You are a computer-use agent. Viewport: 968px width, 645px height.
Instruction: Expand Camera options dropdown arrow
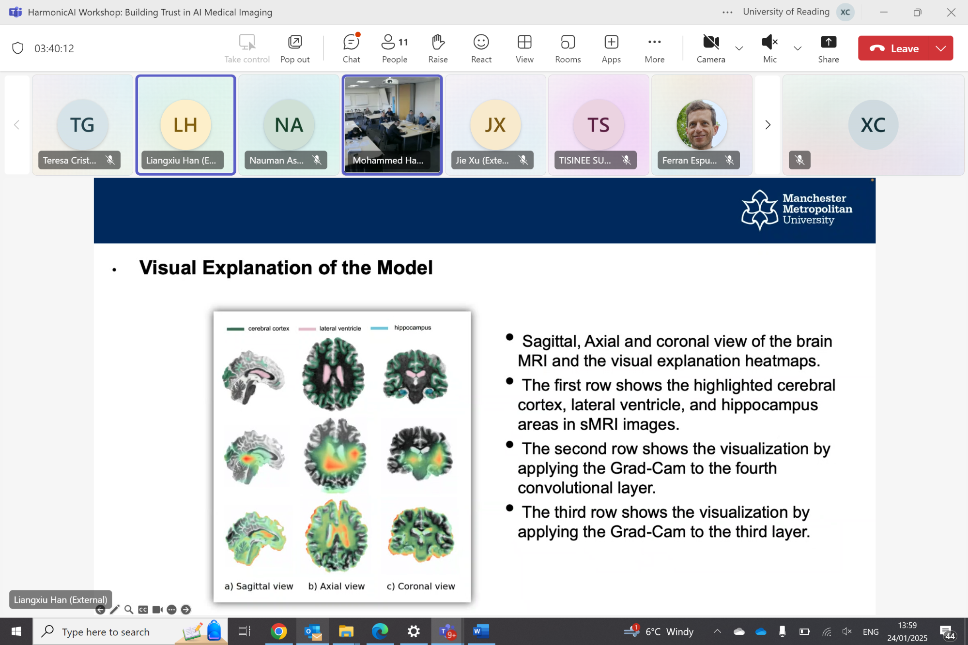739,48
